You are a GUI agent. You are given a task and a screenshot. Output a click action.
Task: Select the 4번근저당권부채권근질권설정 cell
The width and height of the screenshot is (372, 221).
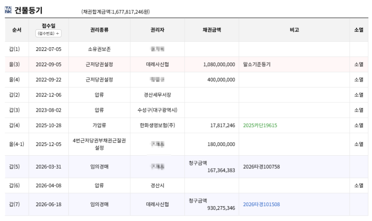[100, 144]
